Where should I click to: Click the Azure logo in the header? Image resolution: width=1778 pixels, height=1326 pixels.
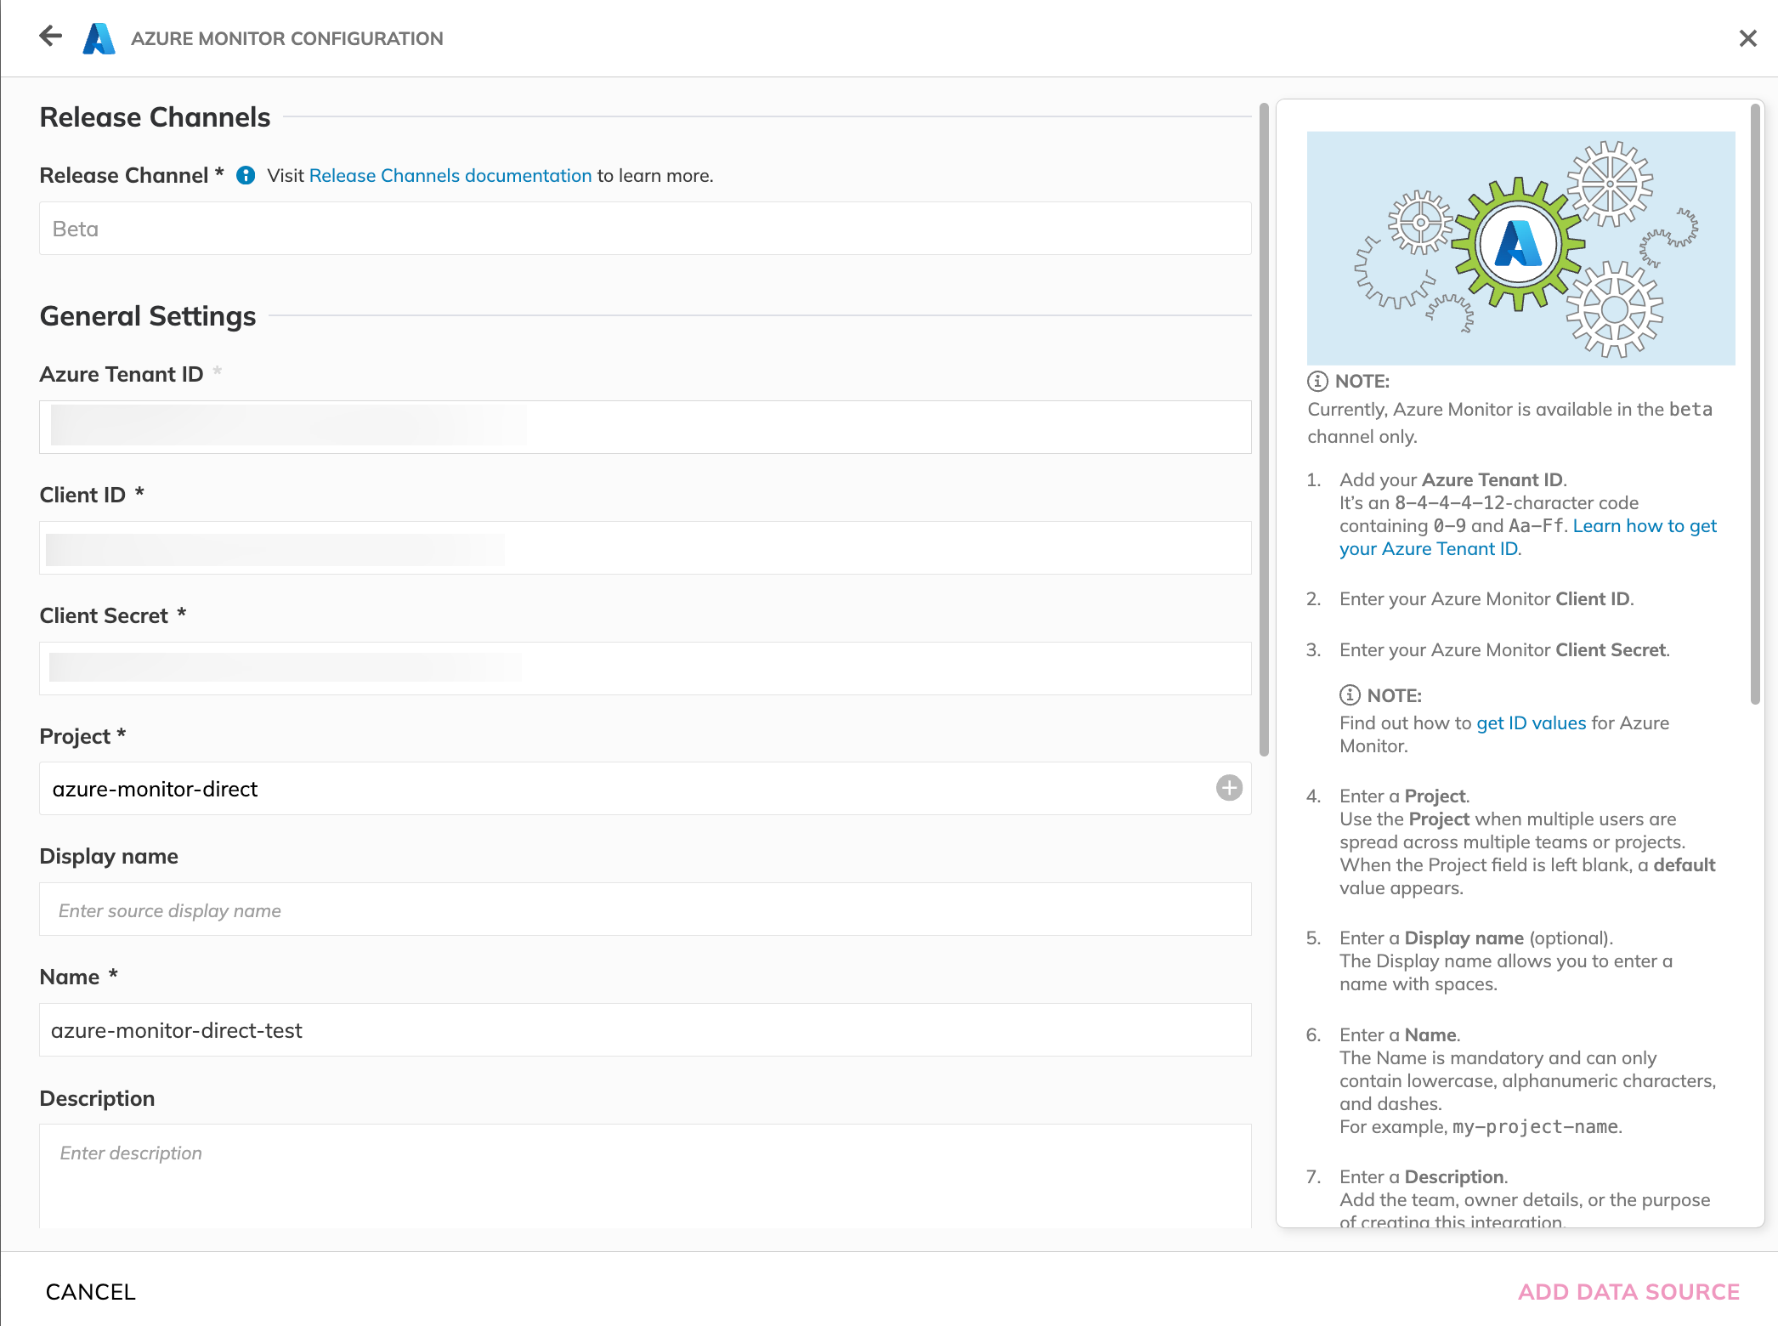click(x=99, y=38)
